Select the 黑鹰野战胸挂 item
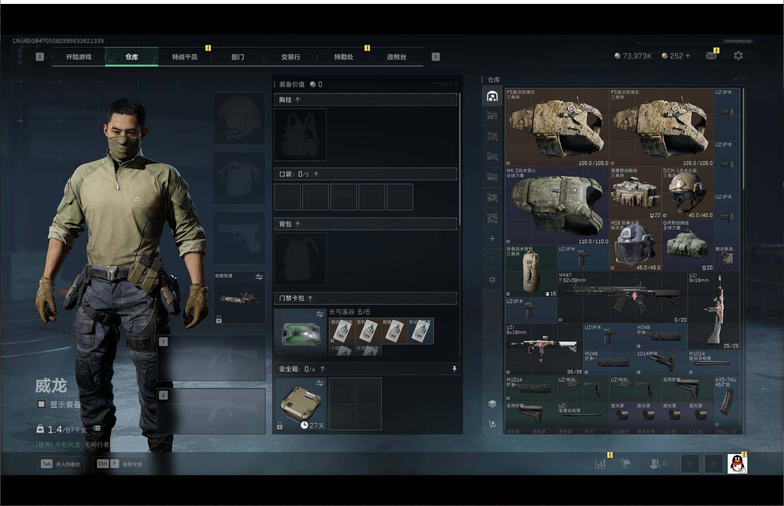This screenshot has width=784, height=506. click(635, 193)
